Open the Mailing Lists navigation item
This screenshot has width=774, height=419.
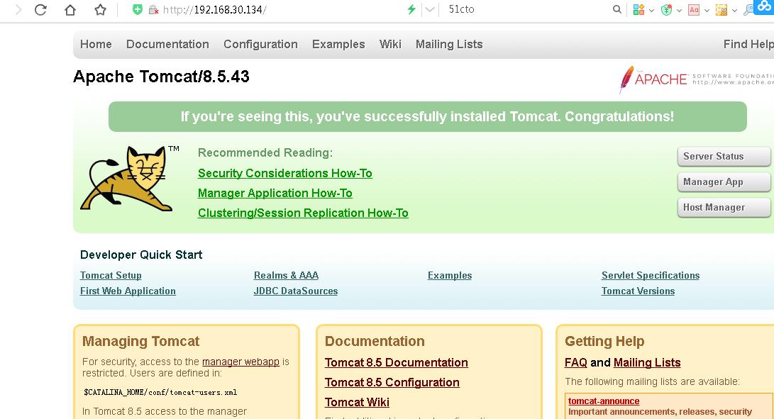(x=448, y=45)
